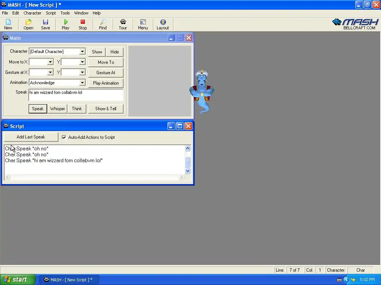Image resolution: width=381 pixels, height=285 pixels.
Task: Open the Help menu
Action: click(96, 13)
